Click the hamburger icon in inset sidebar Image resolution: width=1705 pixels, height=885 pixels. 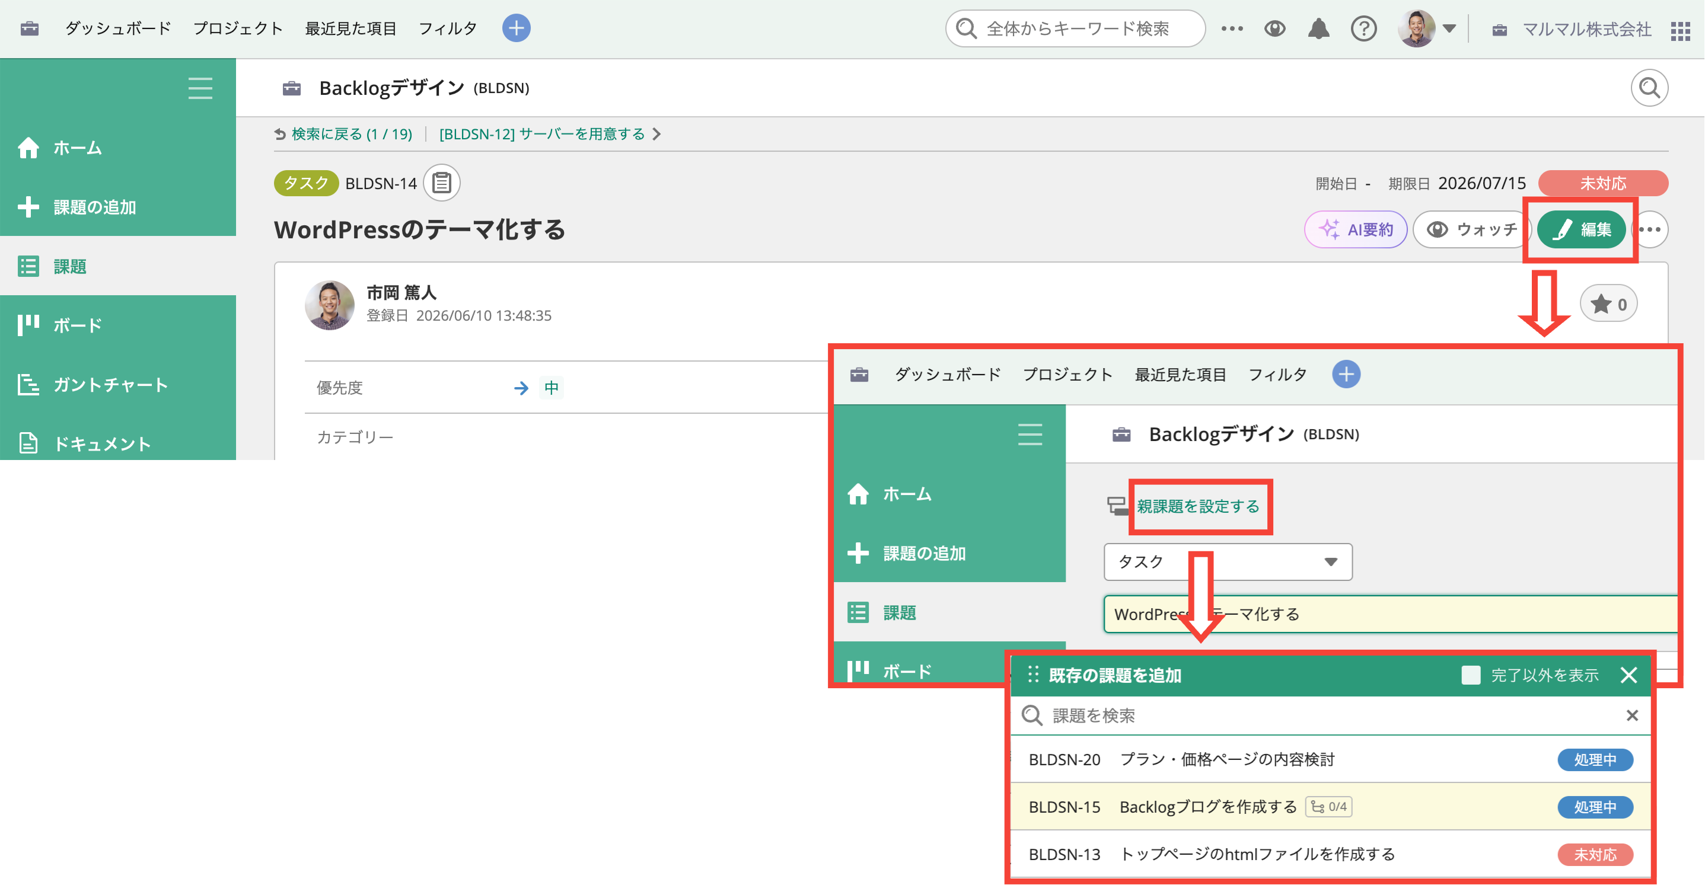click(1030, 434)
